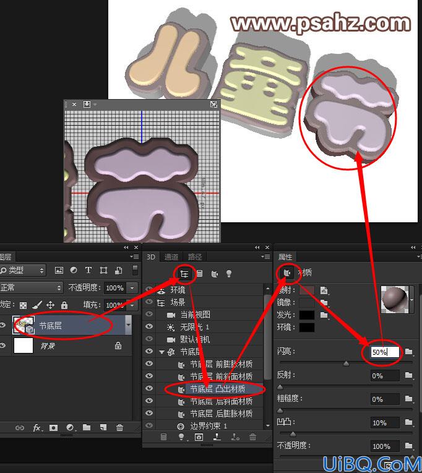Screen dimensions: 422x473
Task: Open the Layers panel flyout menu
Action: 134,257
